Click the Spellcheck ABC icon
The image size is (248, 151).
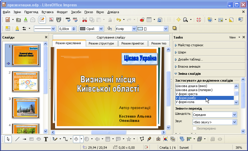click(68, 20)
